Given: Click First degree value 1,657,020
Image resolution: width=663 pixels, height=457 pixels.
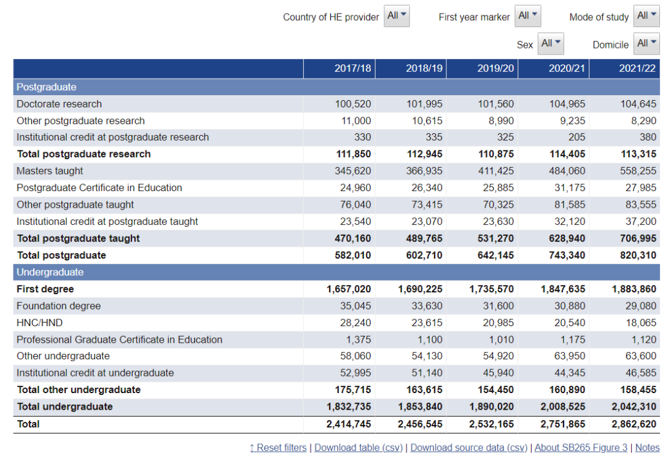Looking at the screenshot, I should pyautogui.click(x=349, y=289).
